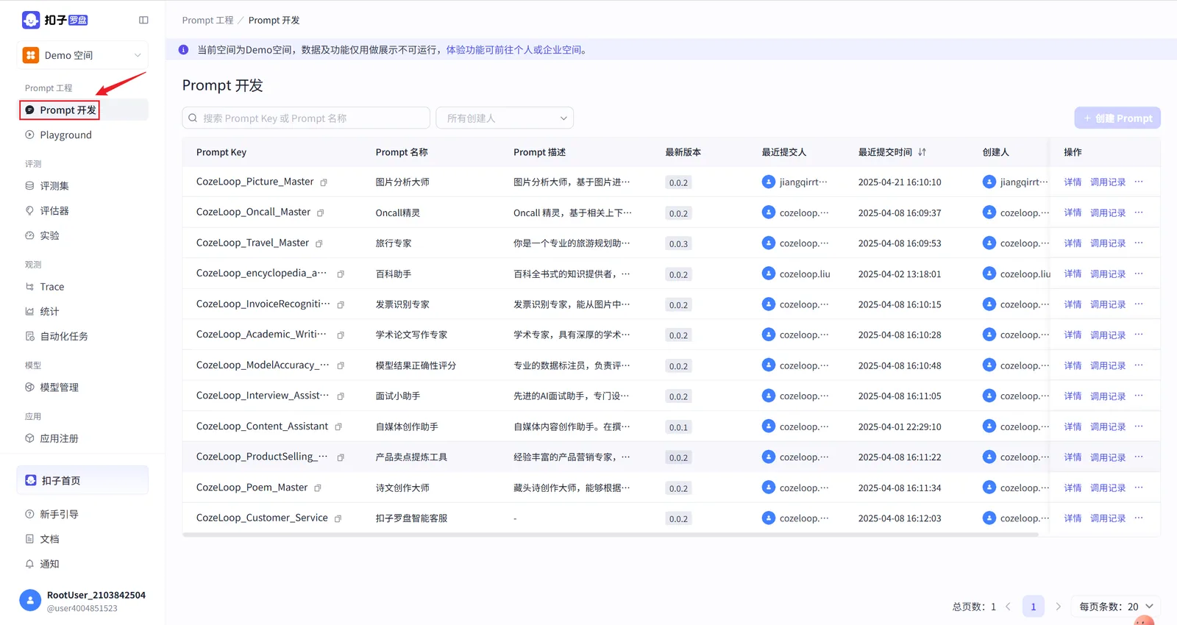The image size is (1177, 625).
Task: Click the CozeLoop_Poem_Master prompt key text
Action: pos(252,488)
